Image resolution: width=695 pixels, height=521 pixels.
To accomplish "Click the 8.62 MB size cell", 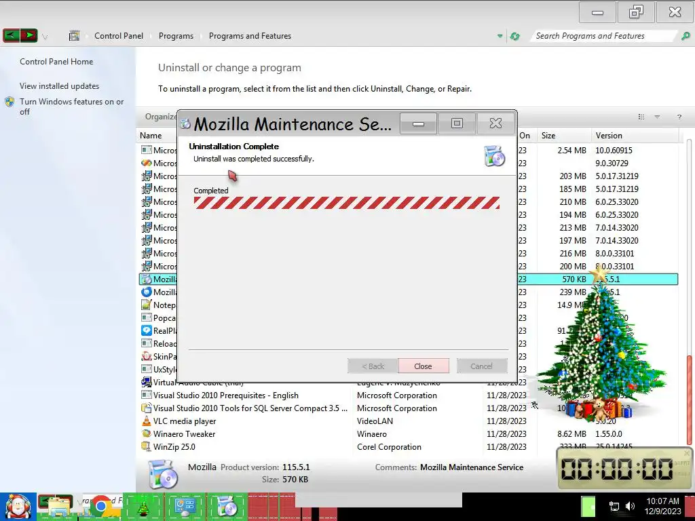I will 571,433.
